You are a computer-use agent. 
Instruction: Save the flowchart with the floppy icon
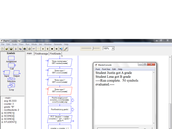(x=11, y=49)
